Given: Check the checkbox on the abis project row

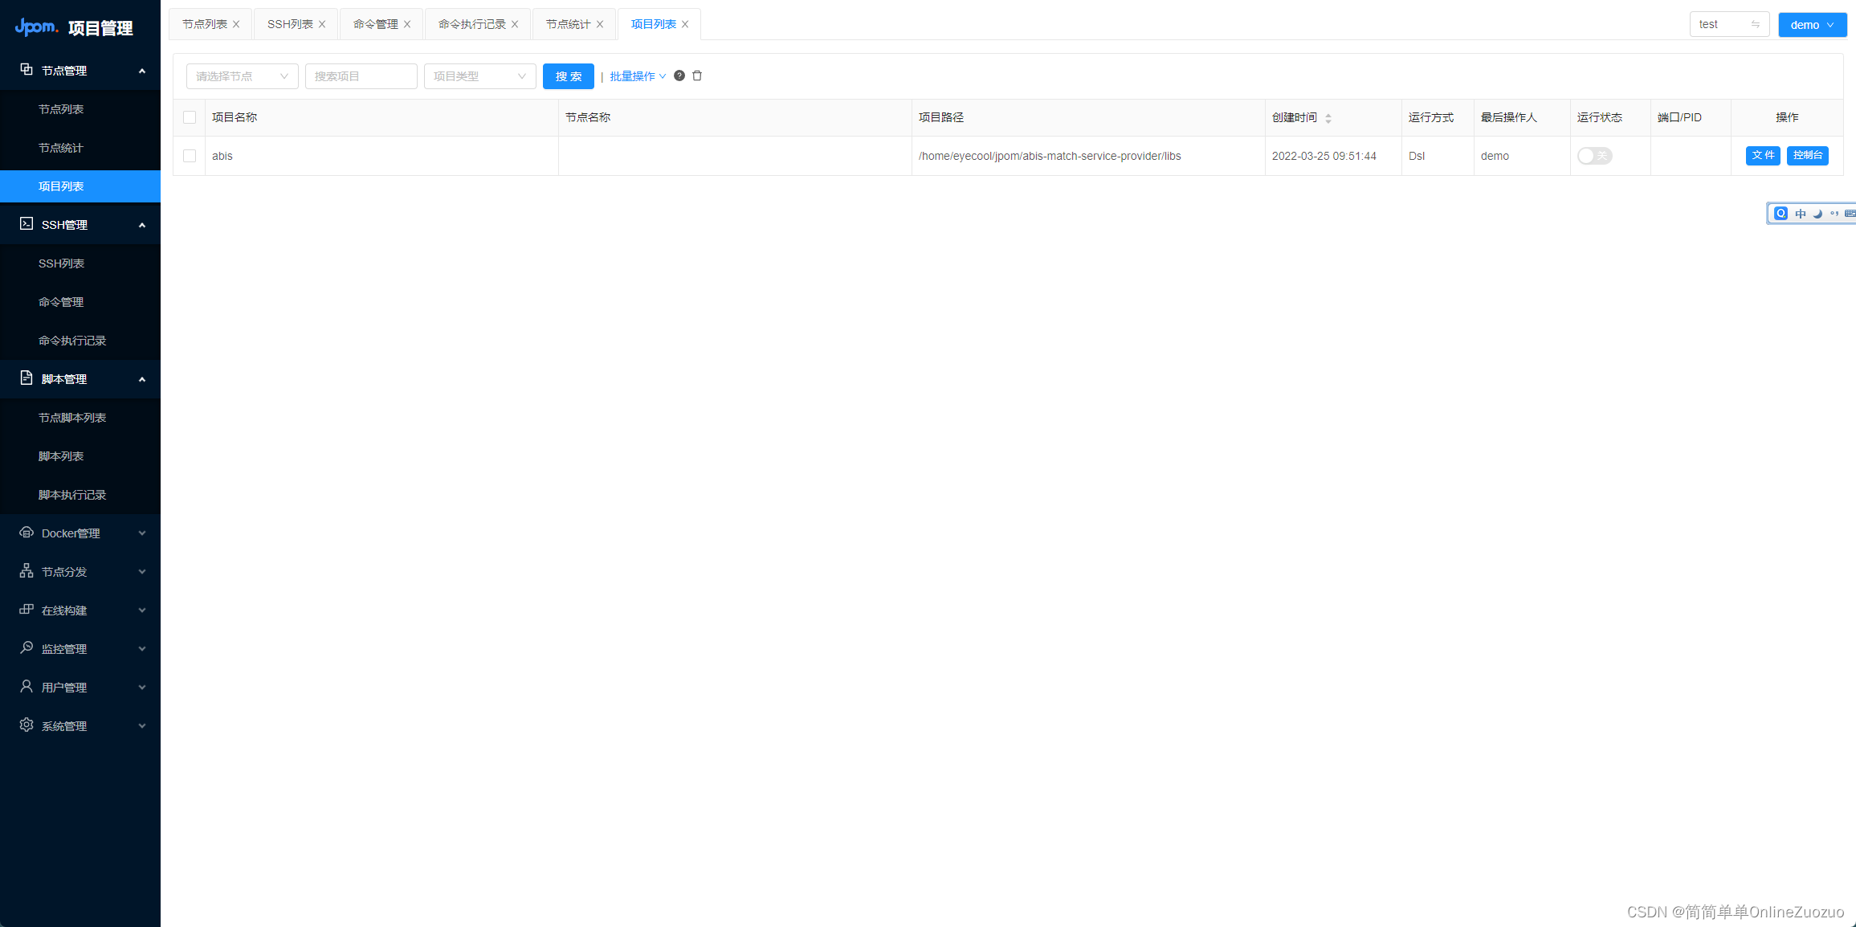Looking at the screenshot, I should (190, 156).
